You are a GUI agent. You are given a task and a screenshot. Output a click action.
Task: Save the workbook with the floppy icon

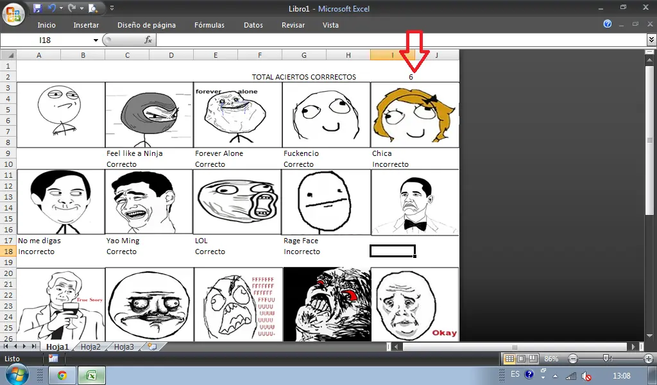pos(37,8)
